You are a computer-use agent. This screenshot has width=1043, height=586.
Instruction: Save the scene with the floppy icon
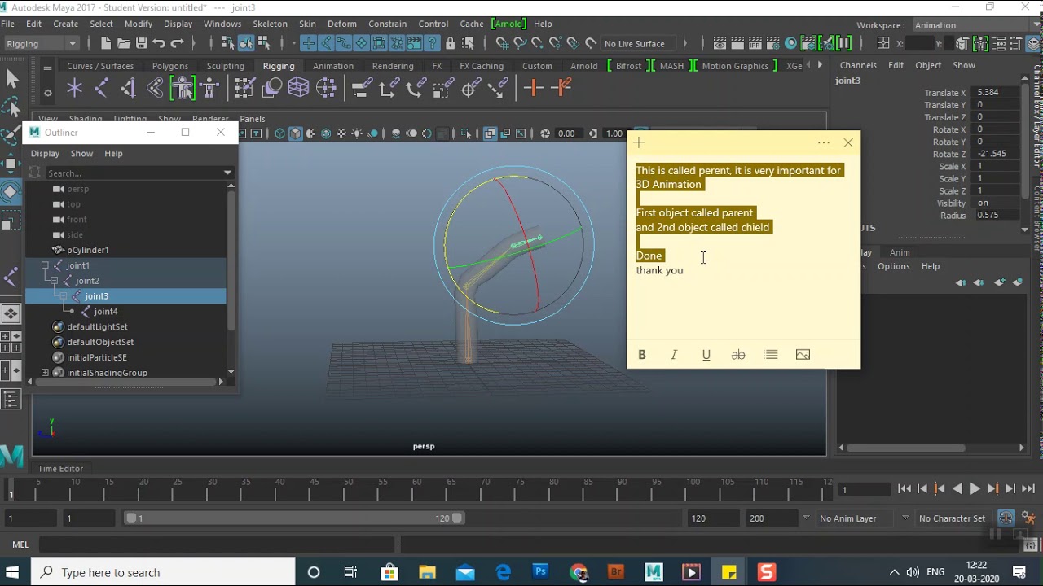tap(142, 43)
